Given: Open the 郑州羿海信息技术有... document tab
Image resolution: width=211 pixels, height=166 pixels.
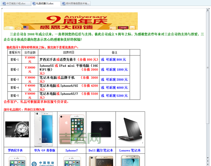Looking at the screenshot, I should tap(76, 3).
